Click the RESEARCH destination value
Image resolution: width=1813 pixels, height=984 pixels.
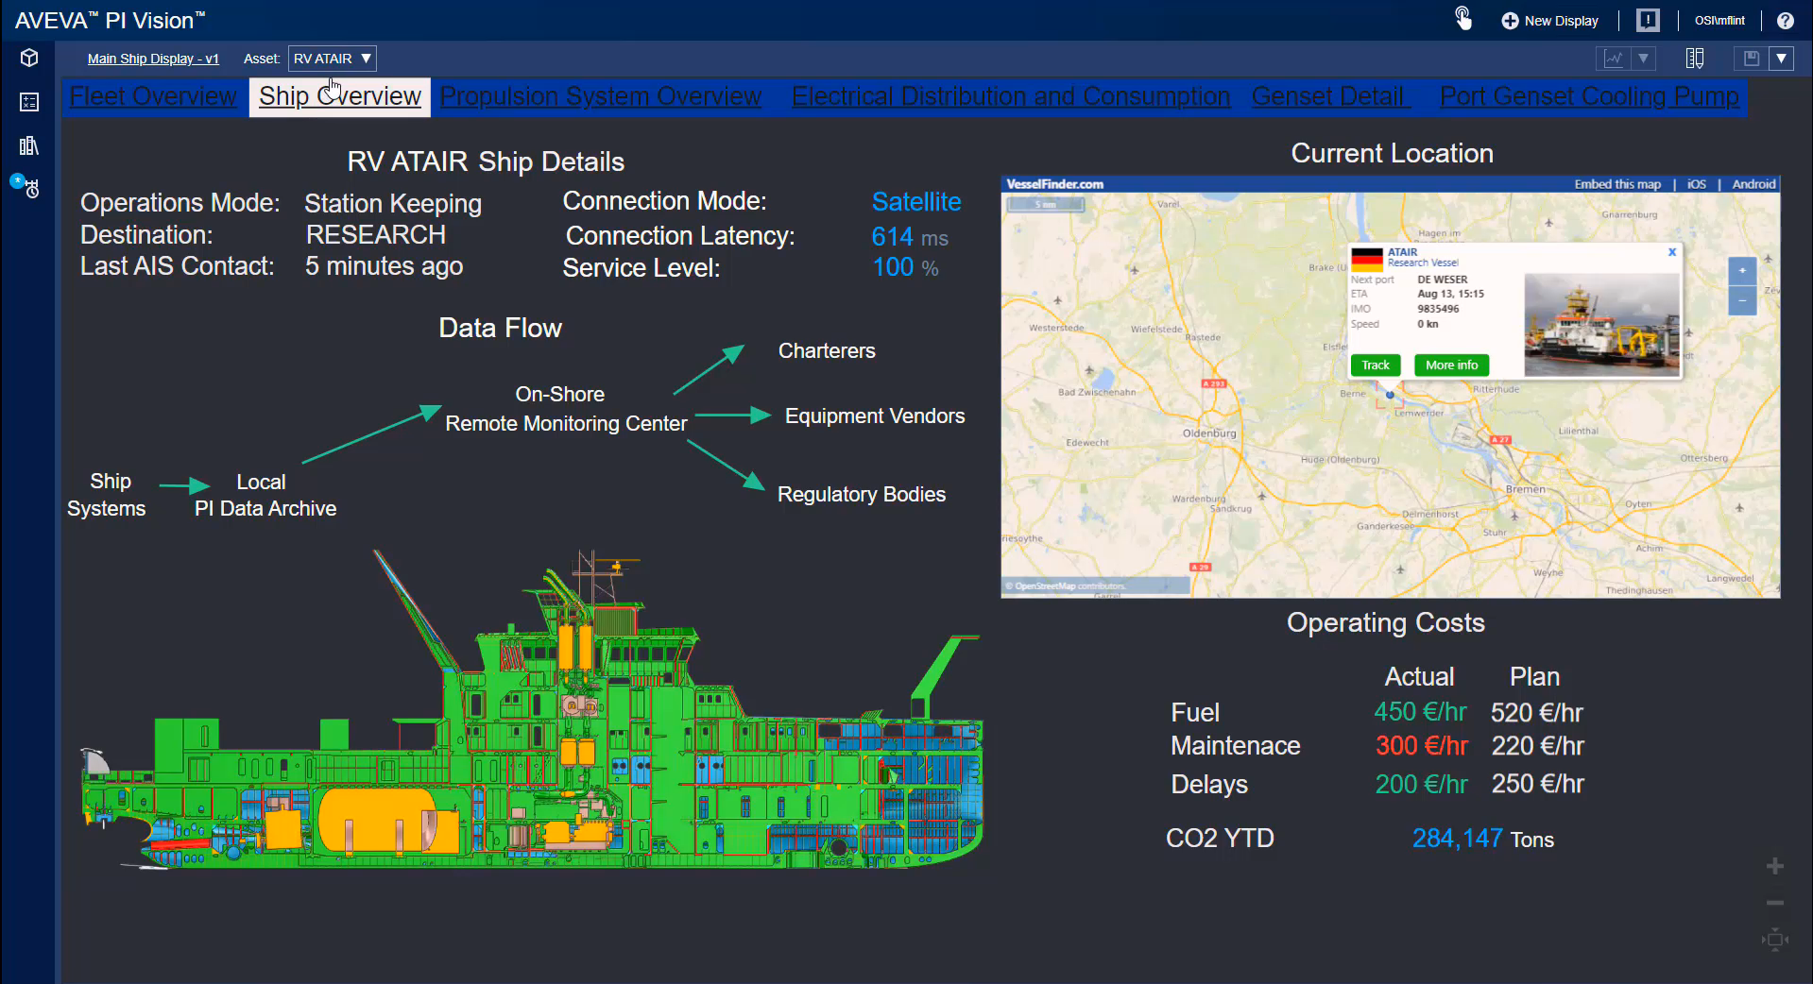coord(376,234)
